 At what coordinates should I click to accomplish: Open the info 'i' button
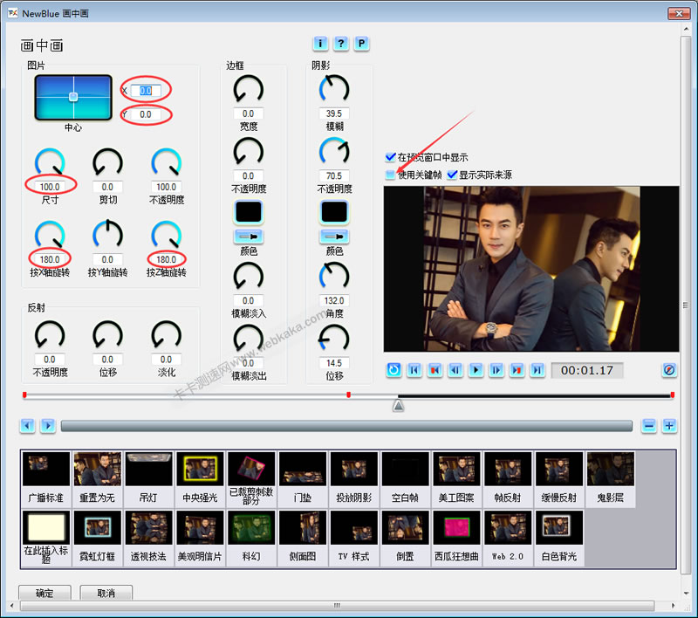tap(320, 44)
